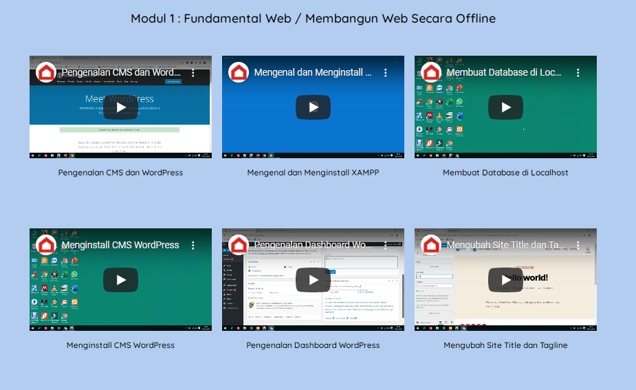Play the Mengubah Site Title dan Tagline video
The image size is (636, 390).
(x=505, y=280)
